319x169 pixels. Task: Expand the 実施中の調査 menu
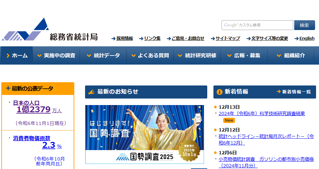(56, 55)
